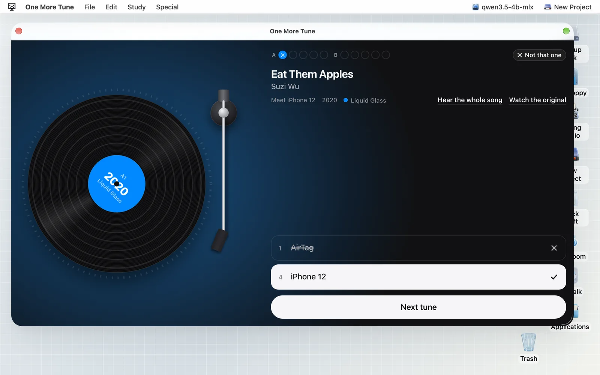Click the artist name "Suzi Wu"
600x375 pixels.
[285, 87]
